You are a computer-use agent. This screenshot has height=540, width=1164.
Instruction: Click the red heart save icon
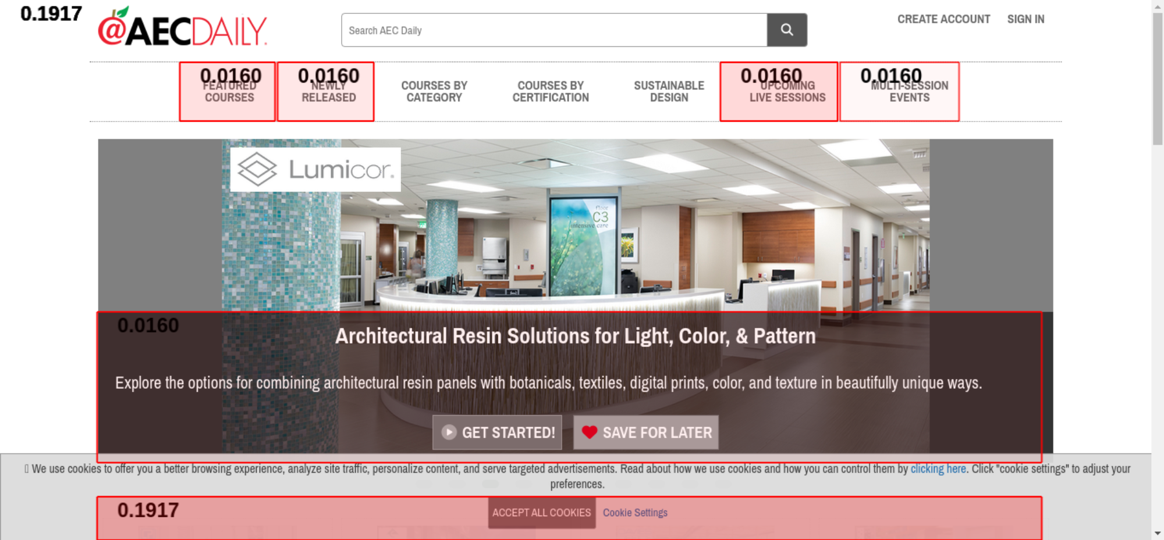[x=590, y=432]
